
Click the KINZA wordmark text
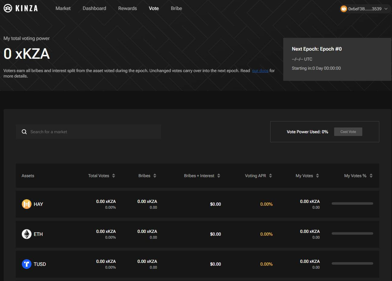(x=27, y=8)
